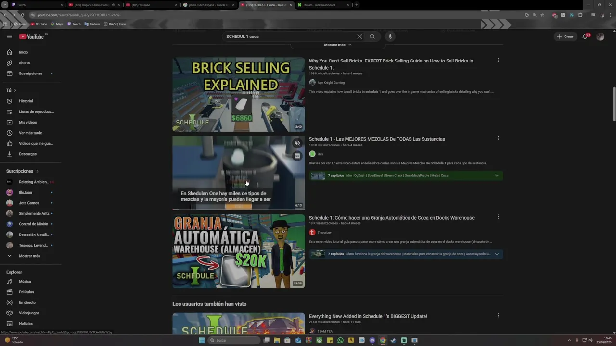This screenshot has height=346, width=616.
Task: Open the notifications bell
Action: pos(585,37)
